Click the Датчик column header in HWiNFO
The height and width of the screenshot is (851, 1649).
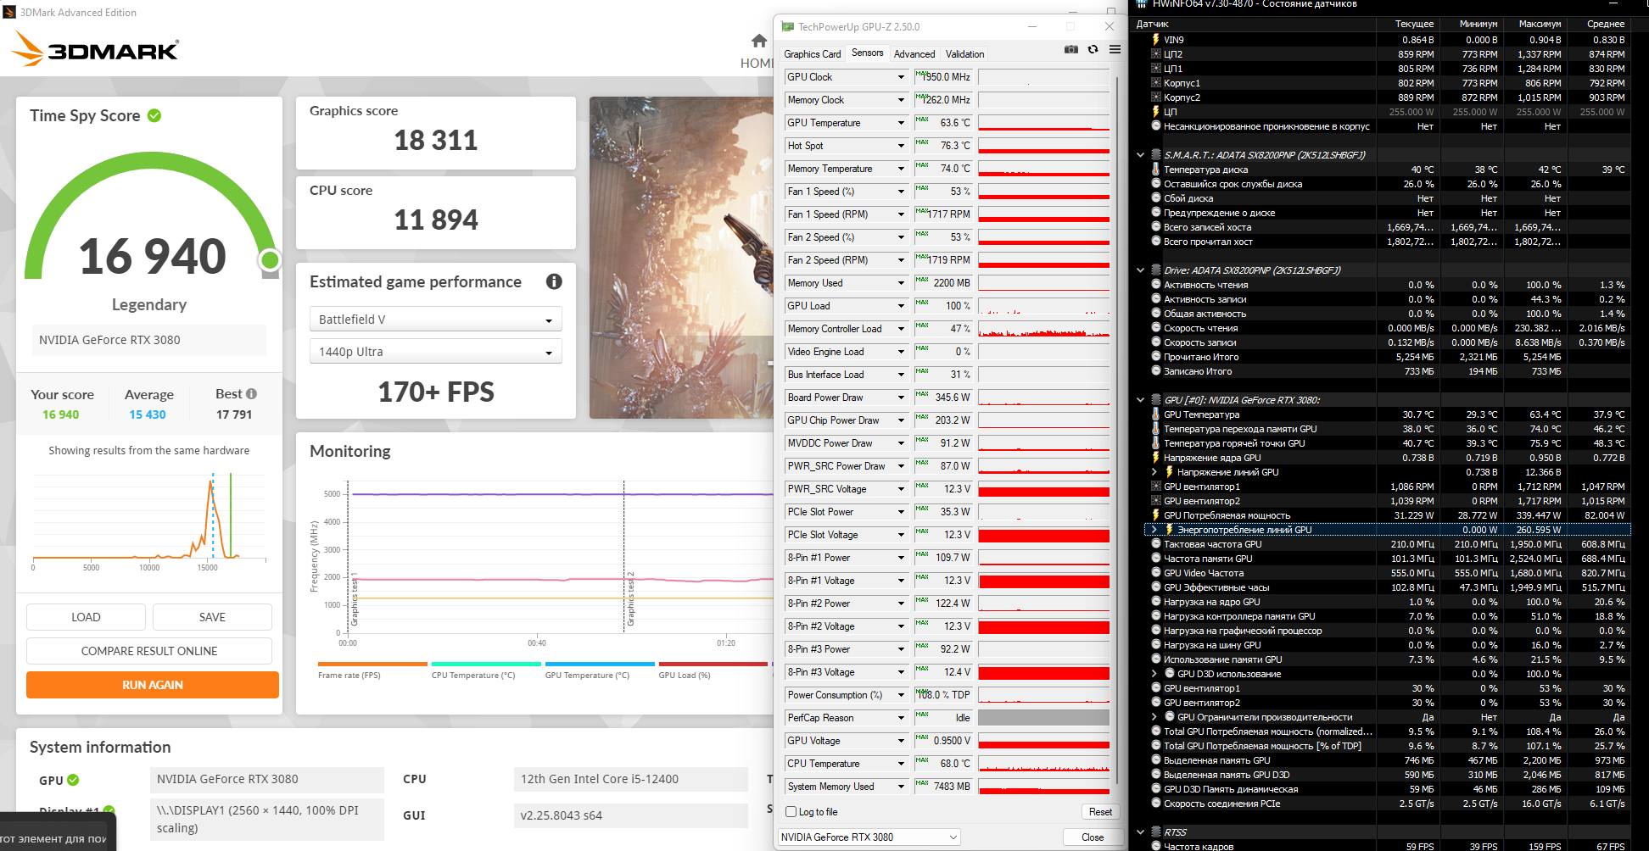click(x=1255, y=24)
